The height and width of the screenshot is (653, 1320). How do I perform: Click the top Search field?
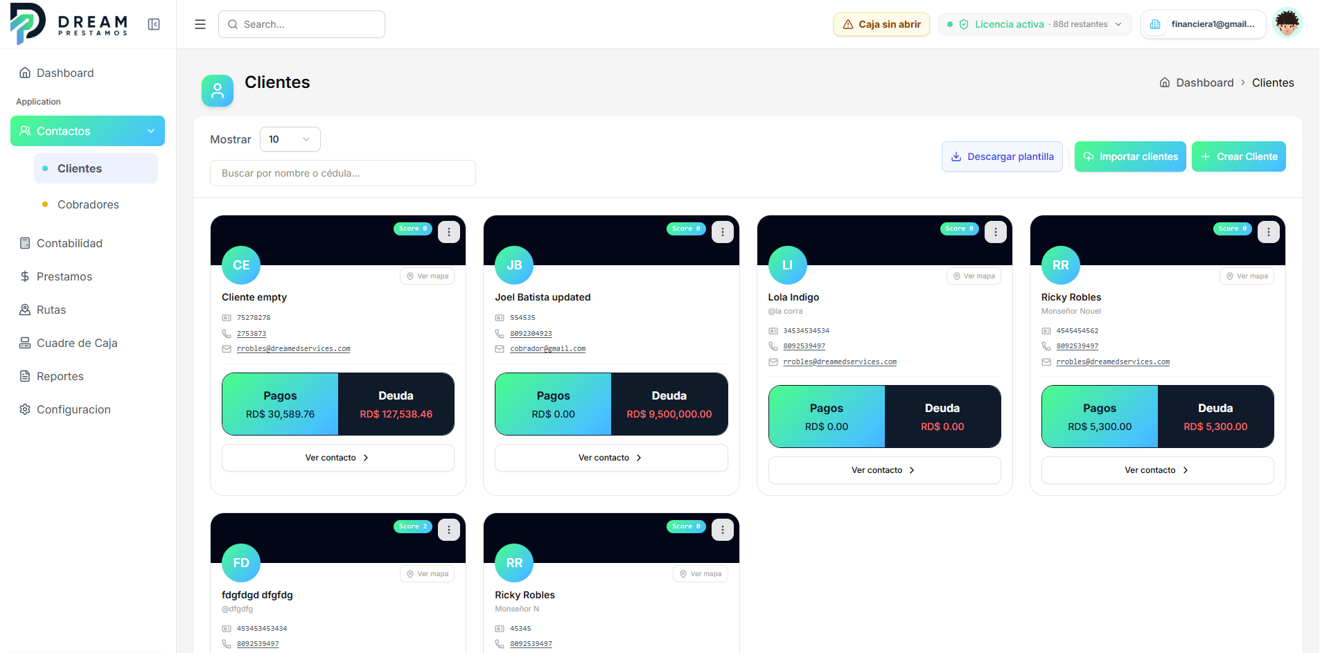point(301,24)
